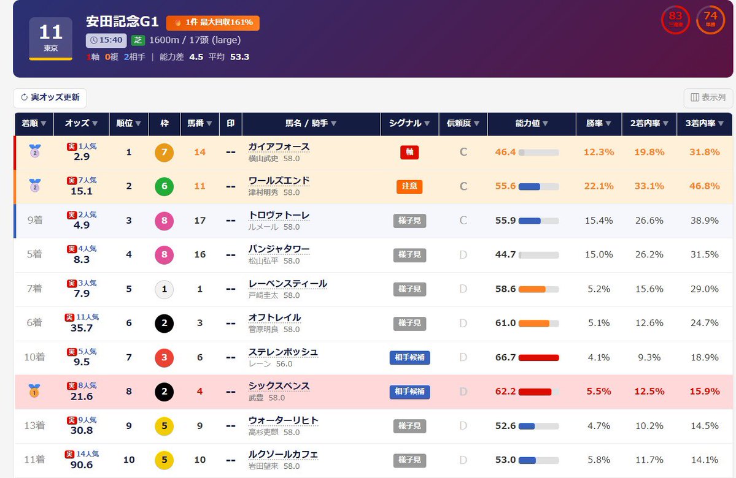This screenshot has height=478, width=736.
Task: Click orange frame 7 circle for ガイアフォース
Action: click(x=165, y=153)
